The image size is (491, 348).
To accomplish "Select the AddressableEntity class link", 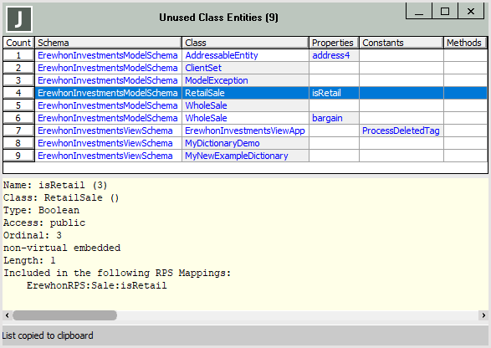I will [222, 55].
